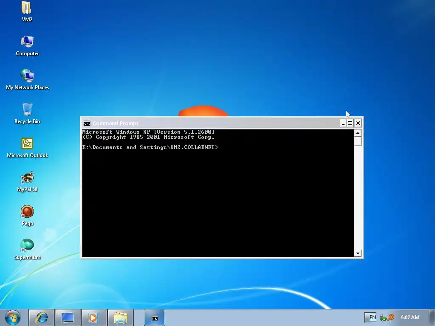
Task: Click Command Prompt taskbar button
Action: click(x=155, y=318)
